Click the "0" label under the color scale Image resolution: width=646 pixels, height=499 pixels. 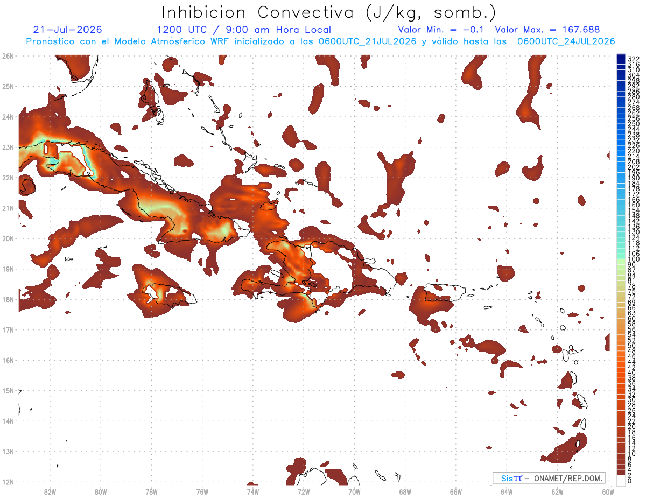pyautogui.click(x=630, y=481)
